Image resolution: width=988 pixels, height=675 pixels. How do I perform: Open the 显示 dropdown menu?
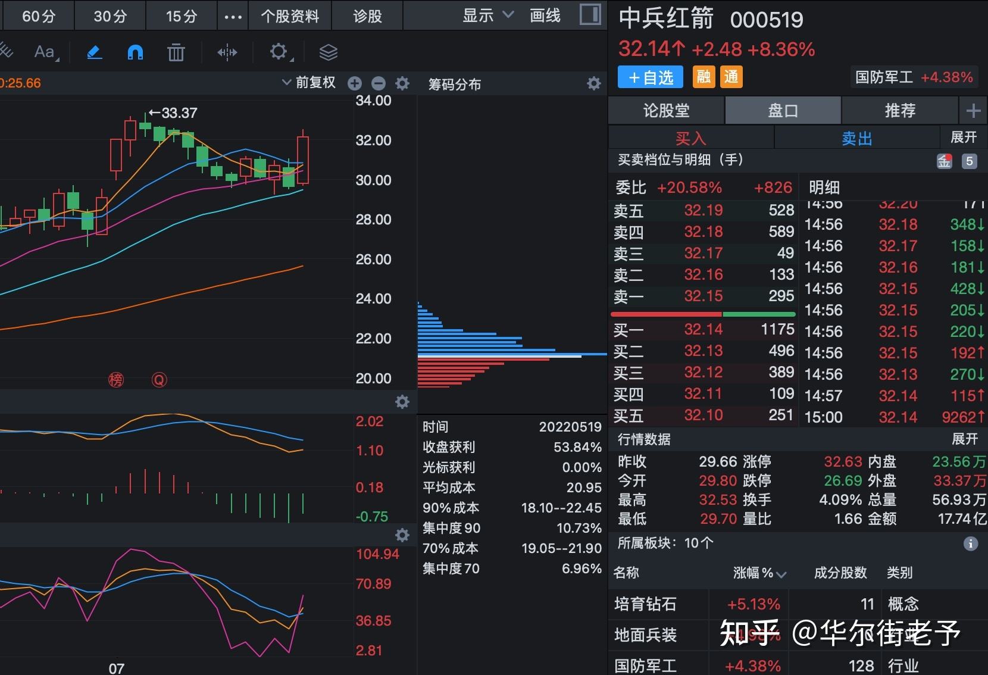point(488,15)
